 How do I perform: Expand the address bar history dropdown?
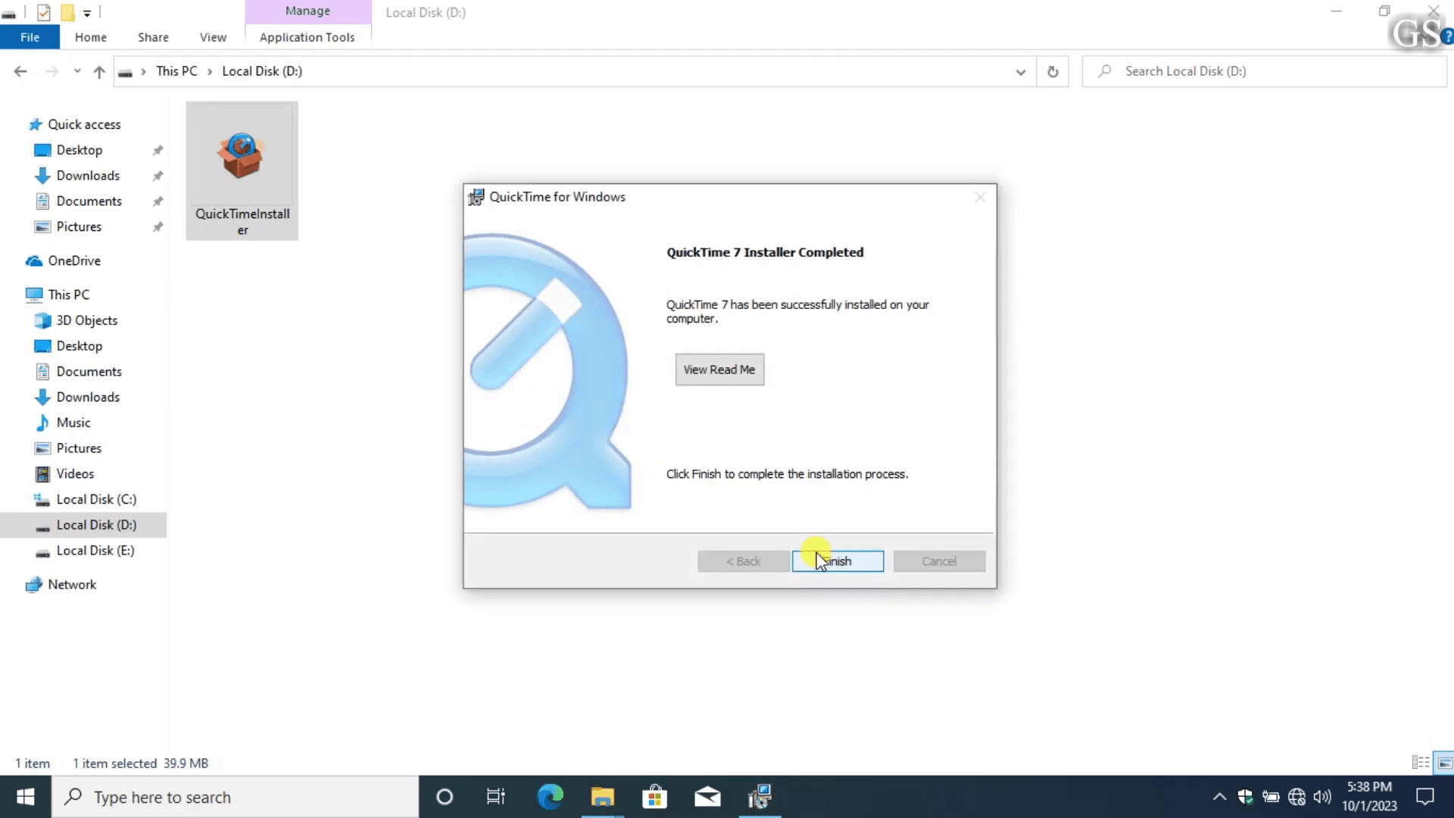(1021, 72)
